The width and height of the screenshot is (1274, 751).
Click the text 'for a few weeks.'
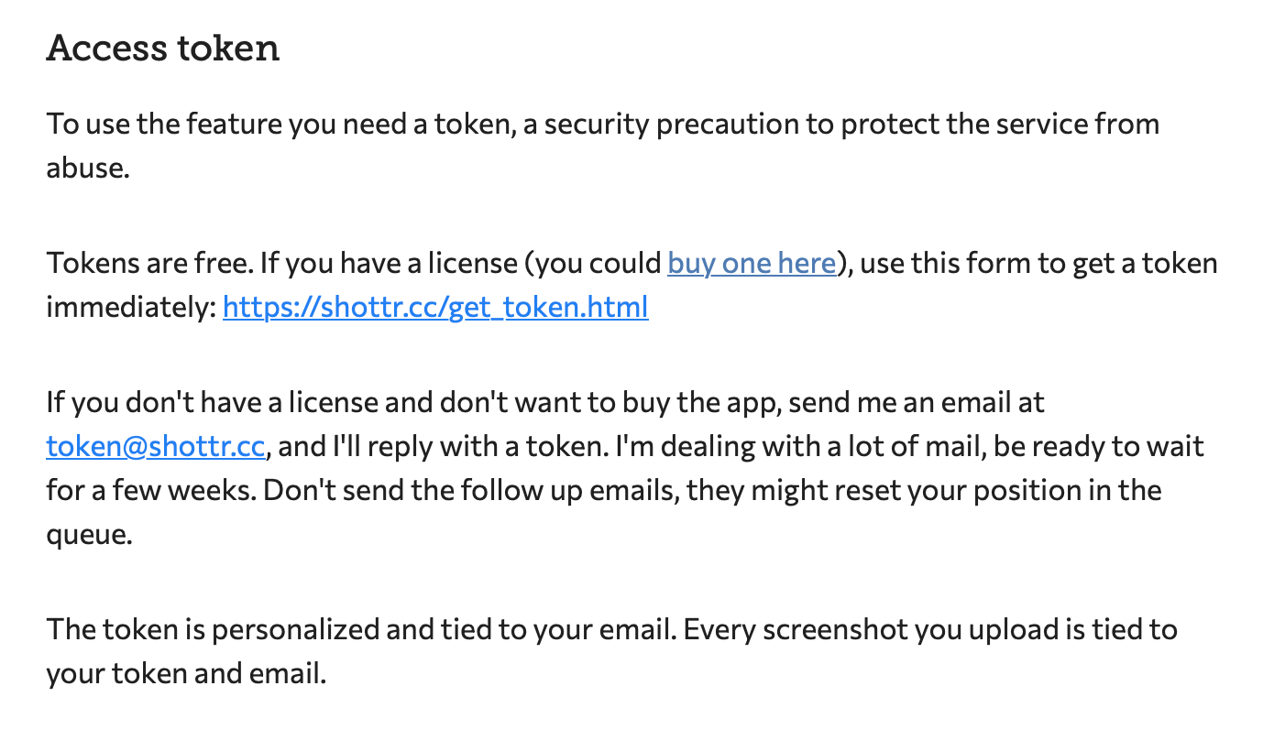[151, 490]
